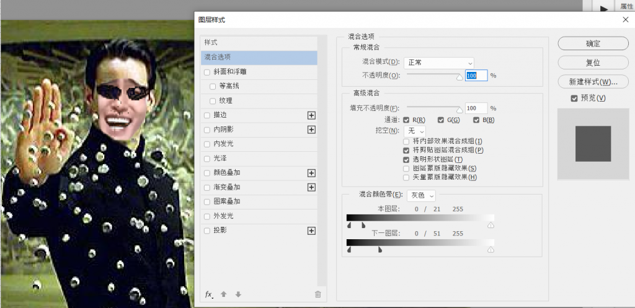The height and width of the screenshot is (308, 635).
Task: Expand the 挖空 dropdown
Action: point(414,131)
